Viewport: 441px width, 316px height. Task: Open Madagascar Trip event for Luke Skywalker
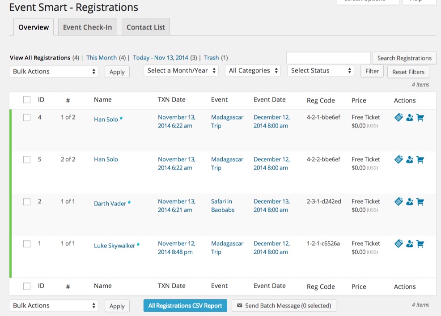coord(227,248)
